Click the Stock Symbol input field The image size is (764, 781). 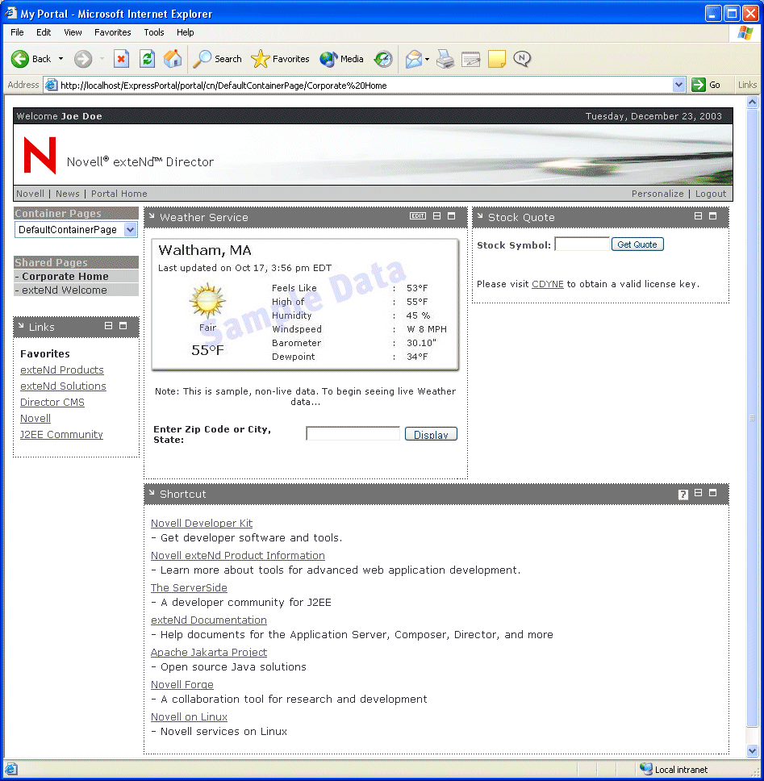point(582,244)
